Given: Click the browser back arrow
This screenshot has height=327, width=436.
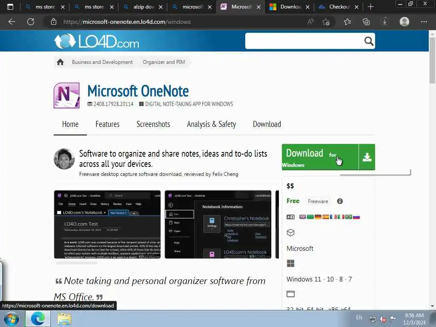Looking at the screenshot, I should click(11, 22).
